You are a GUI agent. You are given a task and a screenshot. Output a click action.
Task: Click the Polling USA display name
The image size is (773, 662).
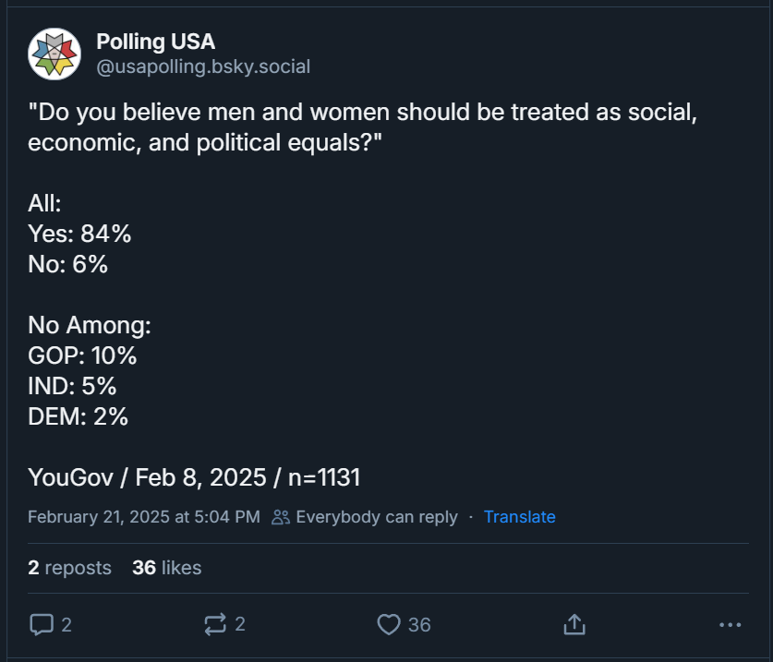[x=156, y=42]
